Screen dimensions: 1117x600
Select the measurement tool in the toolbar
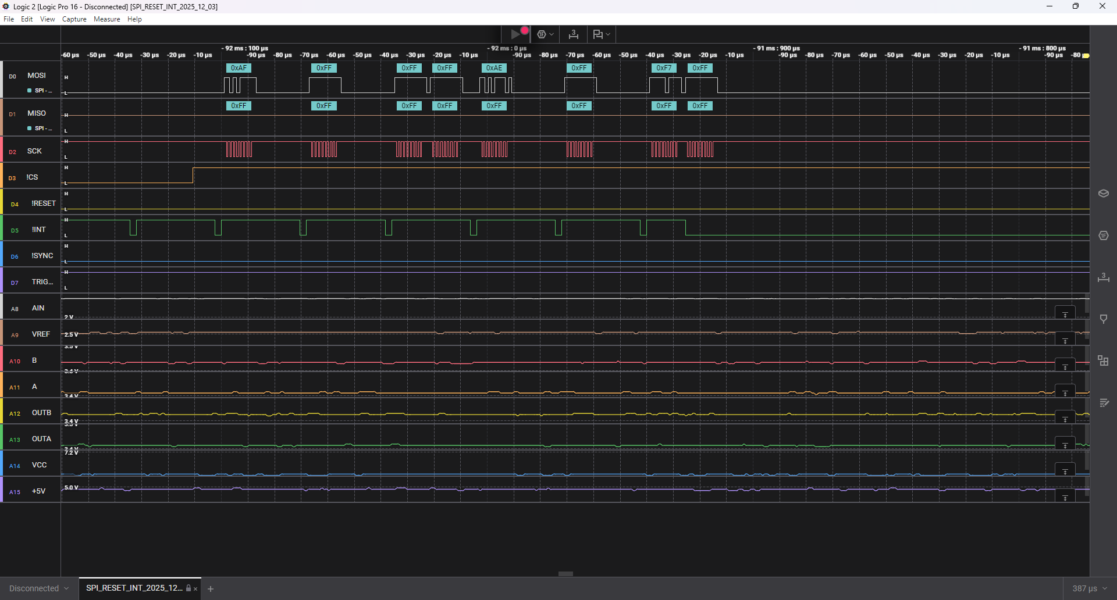point(574,34)
